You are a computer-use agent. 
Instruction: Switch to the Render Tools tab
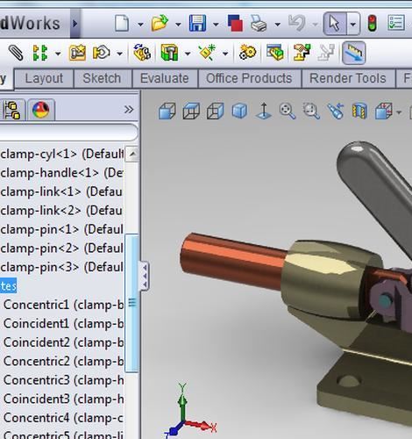(348, 78)
